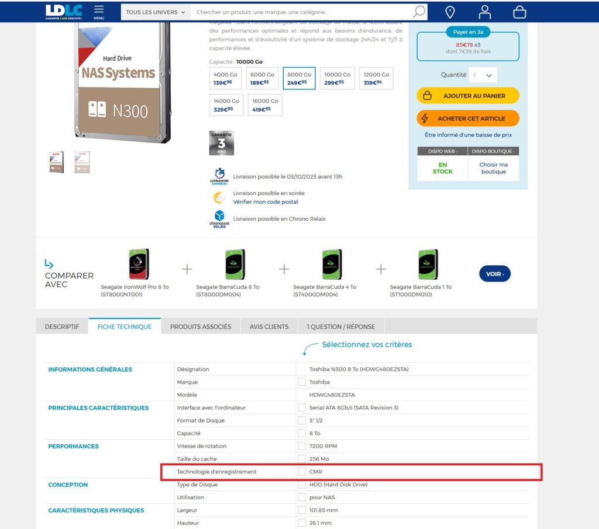Click the evening delivery moon icon
The image size is (599, 529).
pos(219,197)
